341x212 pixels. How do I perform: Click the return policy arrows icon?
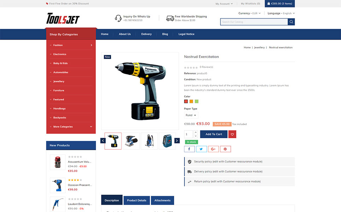pyautogui.click(x=190, y=182)
